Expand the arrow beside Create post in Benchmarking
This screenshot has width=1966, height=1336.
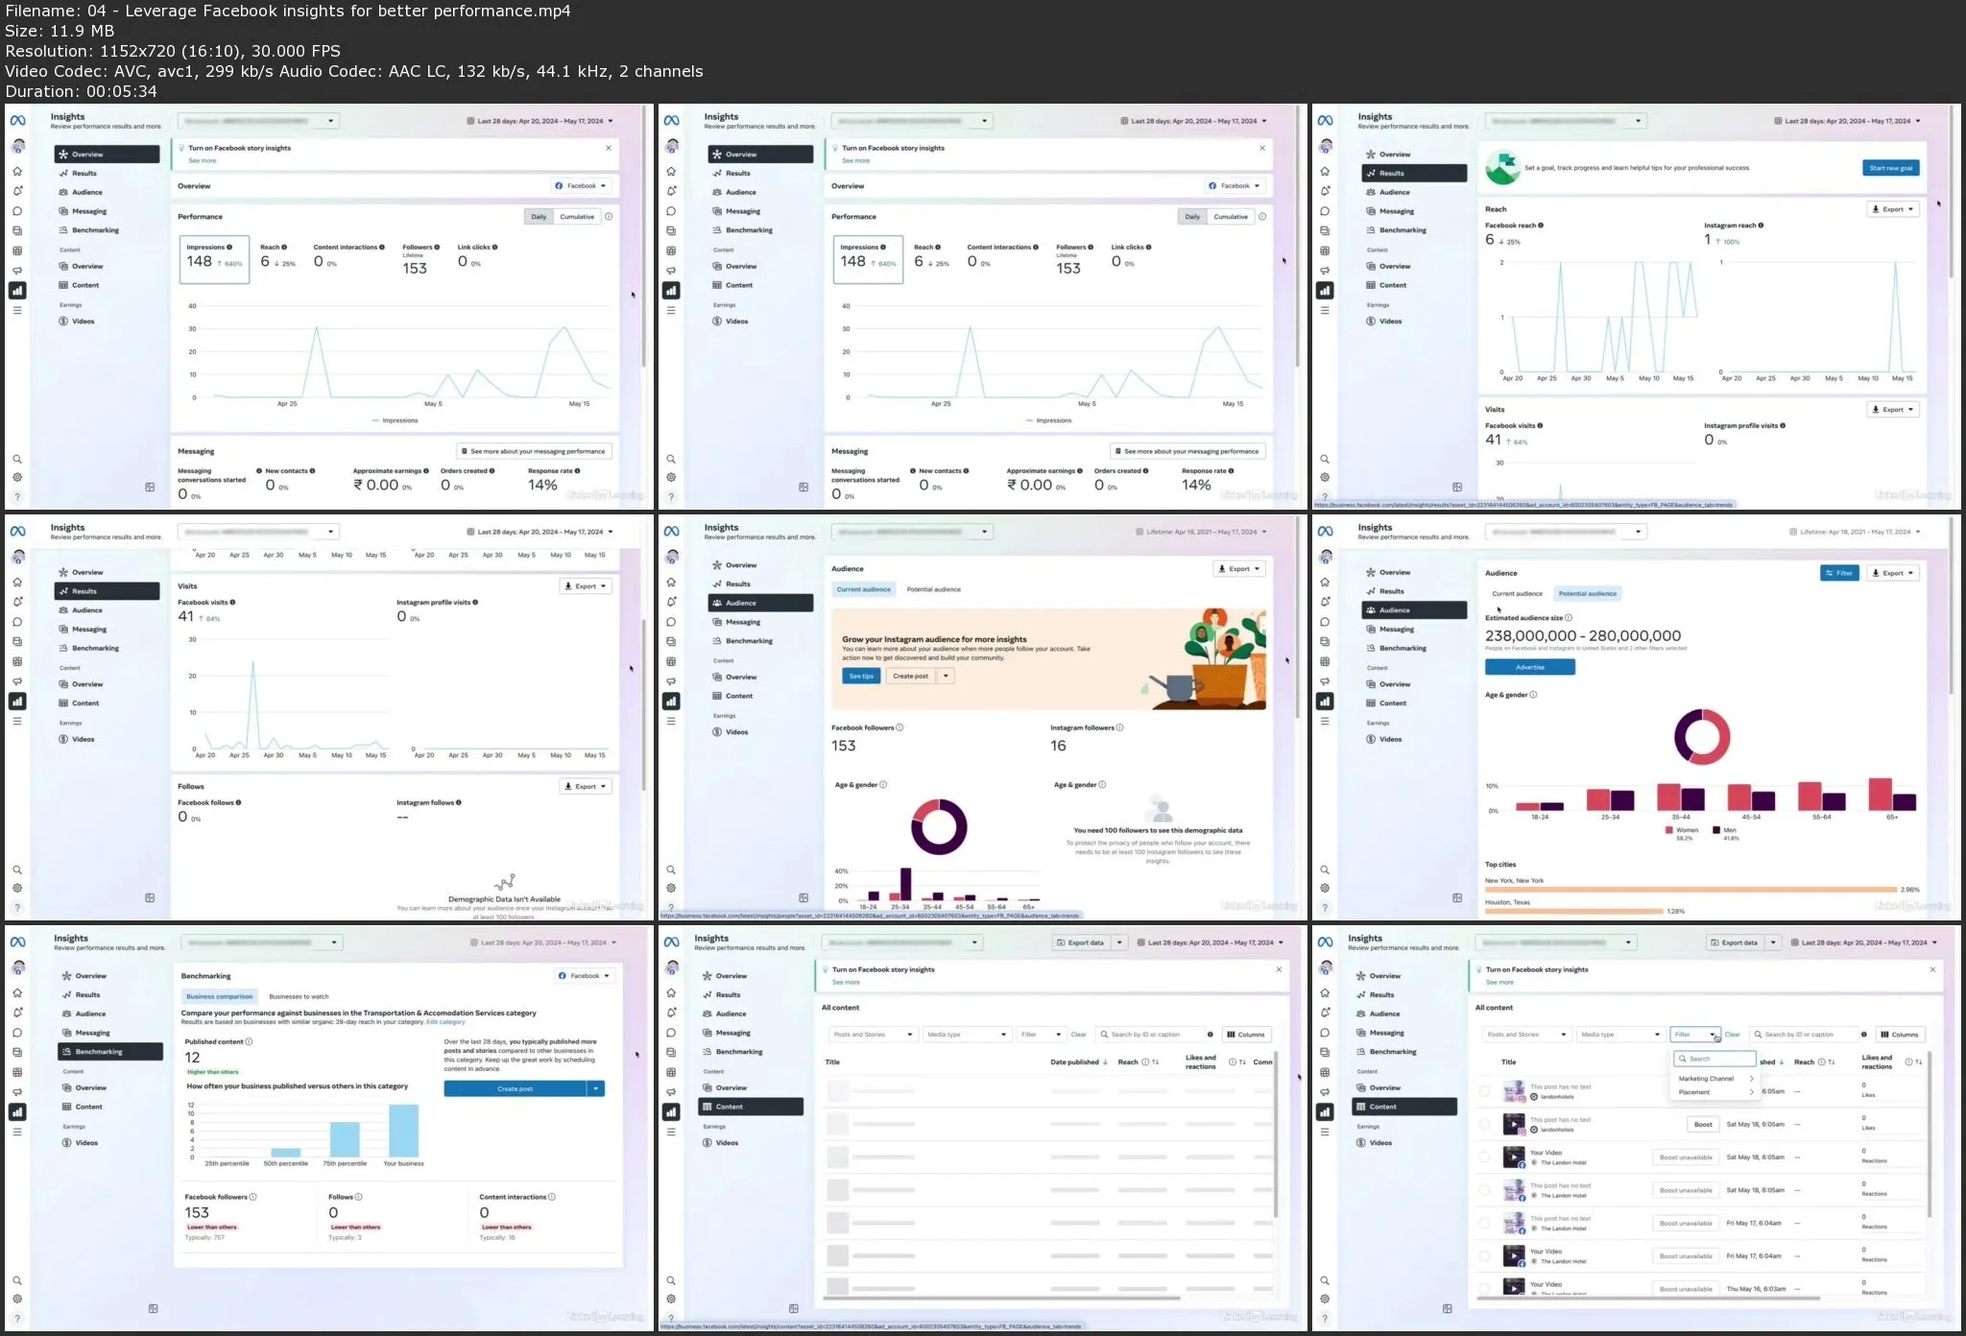point(596,1088)
